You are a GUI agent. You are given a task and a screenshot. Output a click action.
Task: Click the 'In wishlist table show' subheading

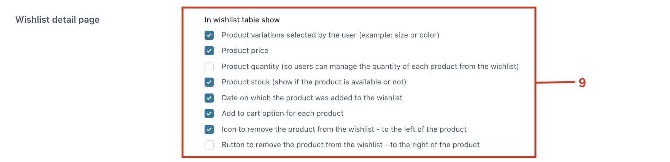point(242,20)
